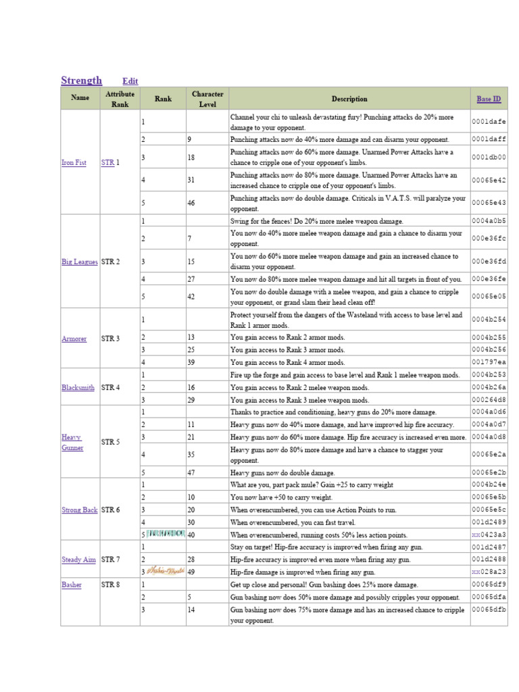
Task: Click character level 46 in Iron Fist
Action: [x=191, y=203]
